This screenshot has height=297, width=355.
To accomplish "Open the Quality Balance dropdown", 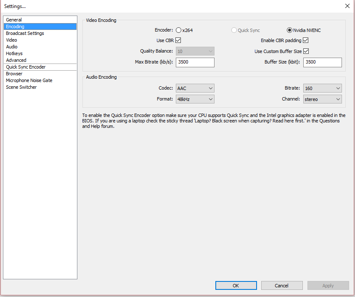I will click(x=195, y=51).
